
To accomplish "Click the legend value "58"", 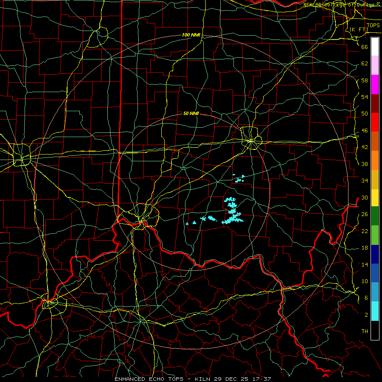I will [365, 80].
